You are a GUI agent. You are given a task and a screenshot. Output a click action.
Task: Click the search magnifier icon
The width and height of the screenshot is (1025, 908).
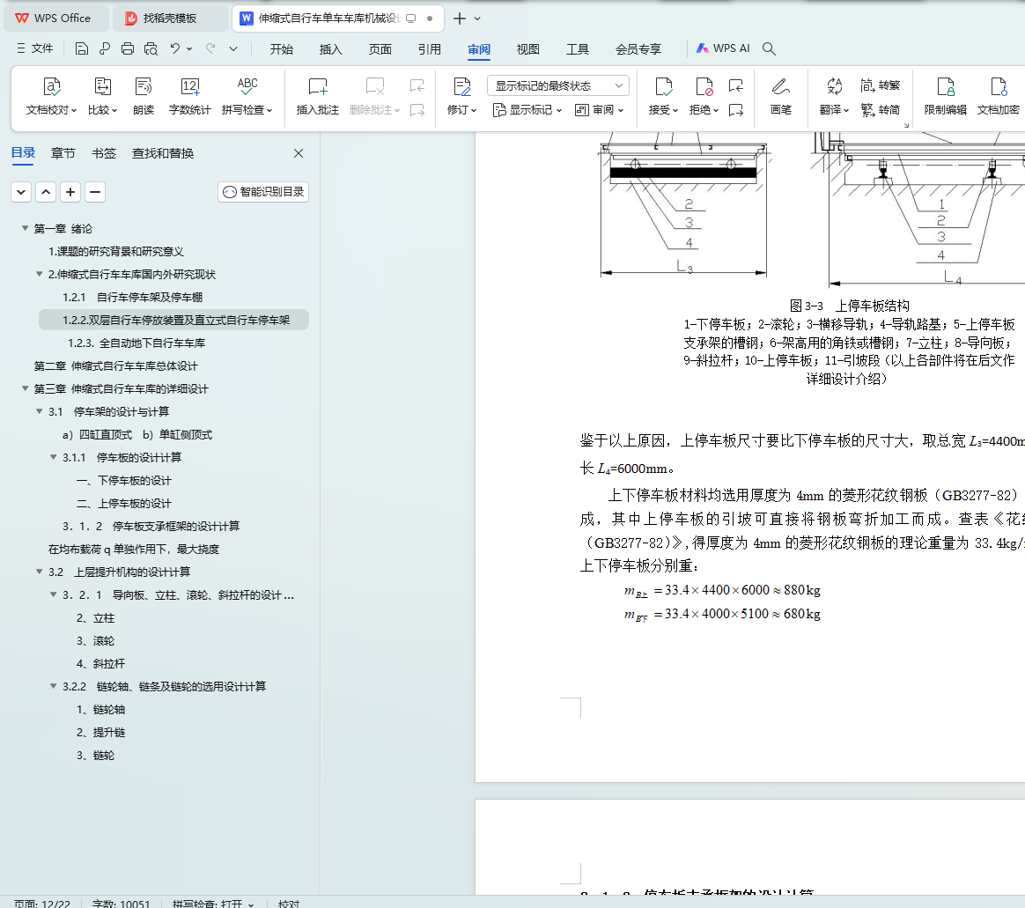(x=769, y=48)
